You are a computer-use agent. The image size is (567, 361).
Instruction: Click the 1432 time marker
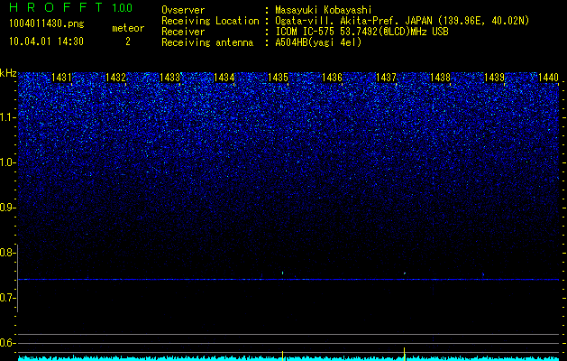click(x=115, y=77)
